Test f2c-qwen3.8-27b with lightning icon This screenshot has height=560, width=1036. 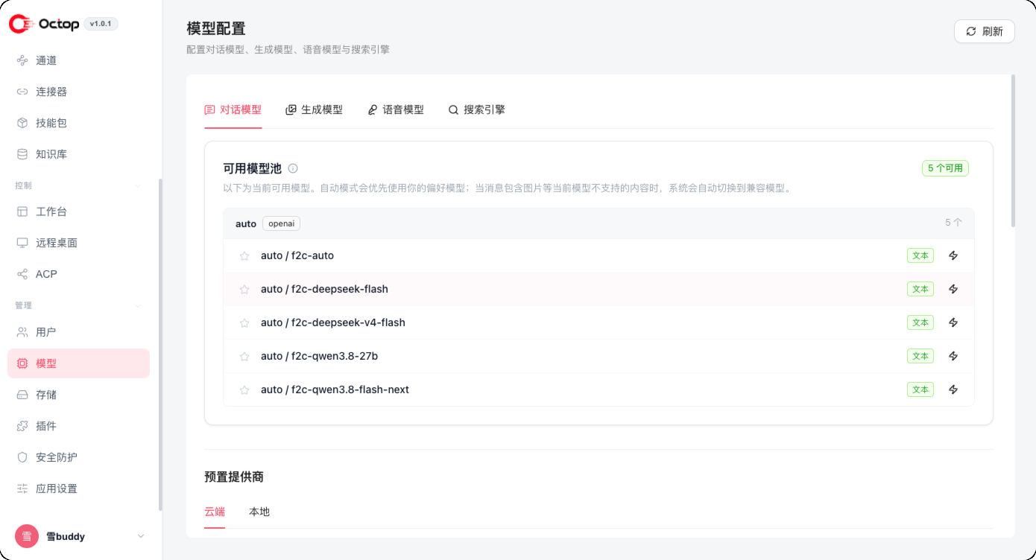(953, 356)
